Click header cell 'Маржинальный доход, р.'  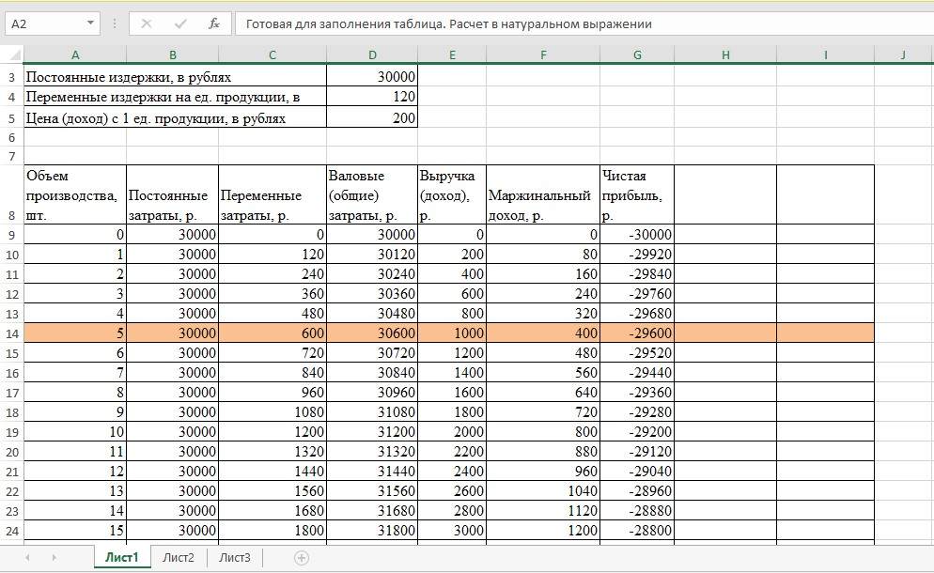pos(543,194)
